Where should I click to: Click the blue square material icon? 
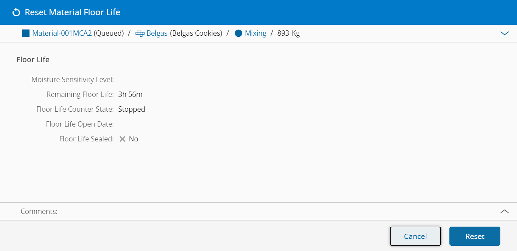(26, 34)
